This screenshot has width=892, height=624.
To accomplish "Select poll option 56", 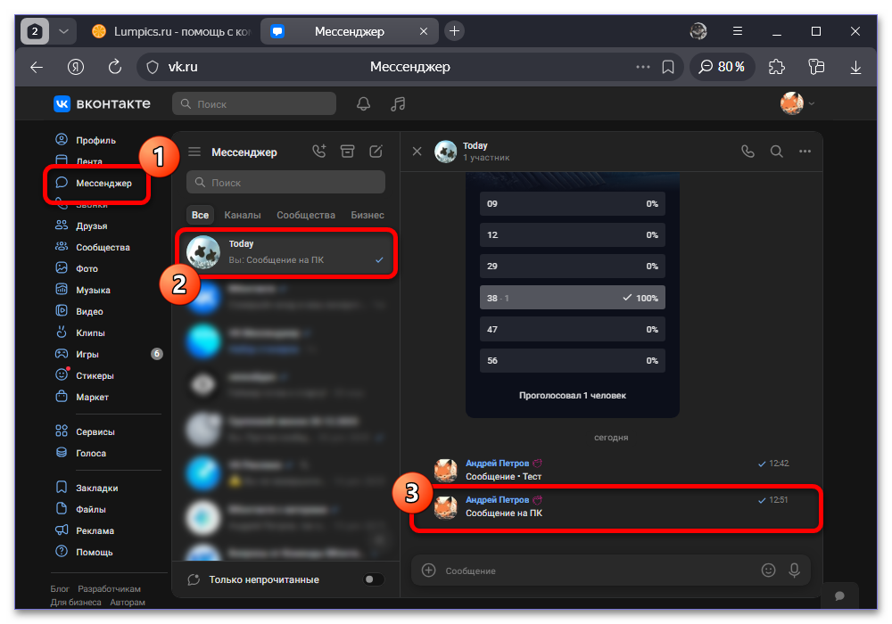I will tap(573, 360).
